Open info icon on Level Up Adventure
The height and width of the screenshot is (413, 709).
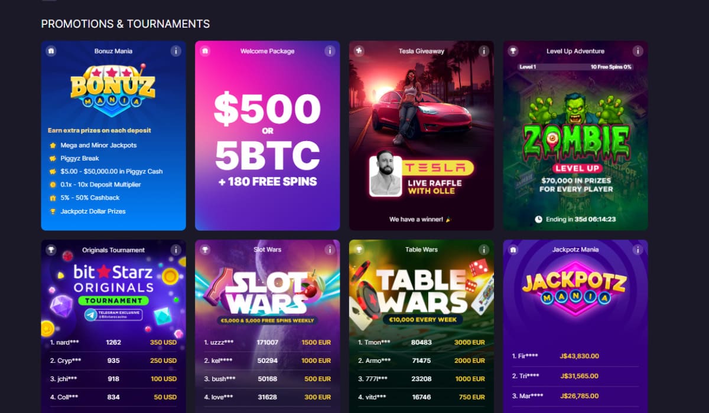638,51
